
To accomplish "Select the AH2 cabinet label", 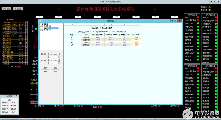I will pyautogui.click(x=59, y=17).
